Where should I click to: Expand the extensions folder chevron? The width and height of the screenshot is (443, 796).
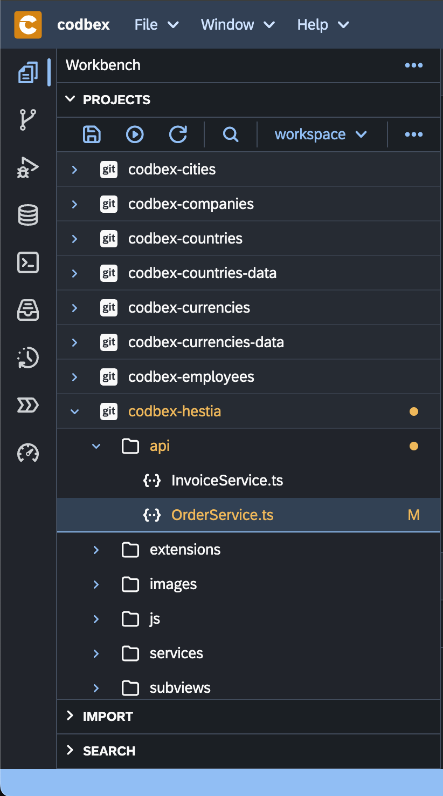pyautogui.click(x=96, y=550)
